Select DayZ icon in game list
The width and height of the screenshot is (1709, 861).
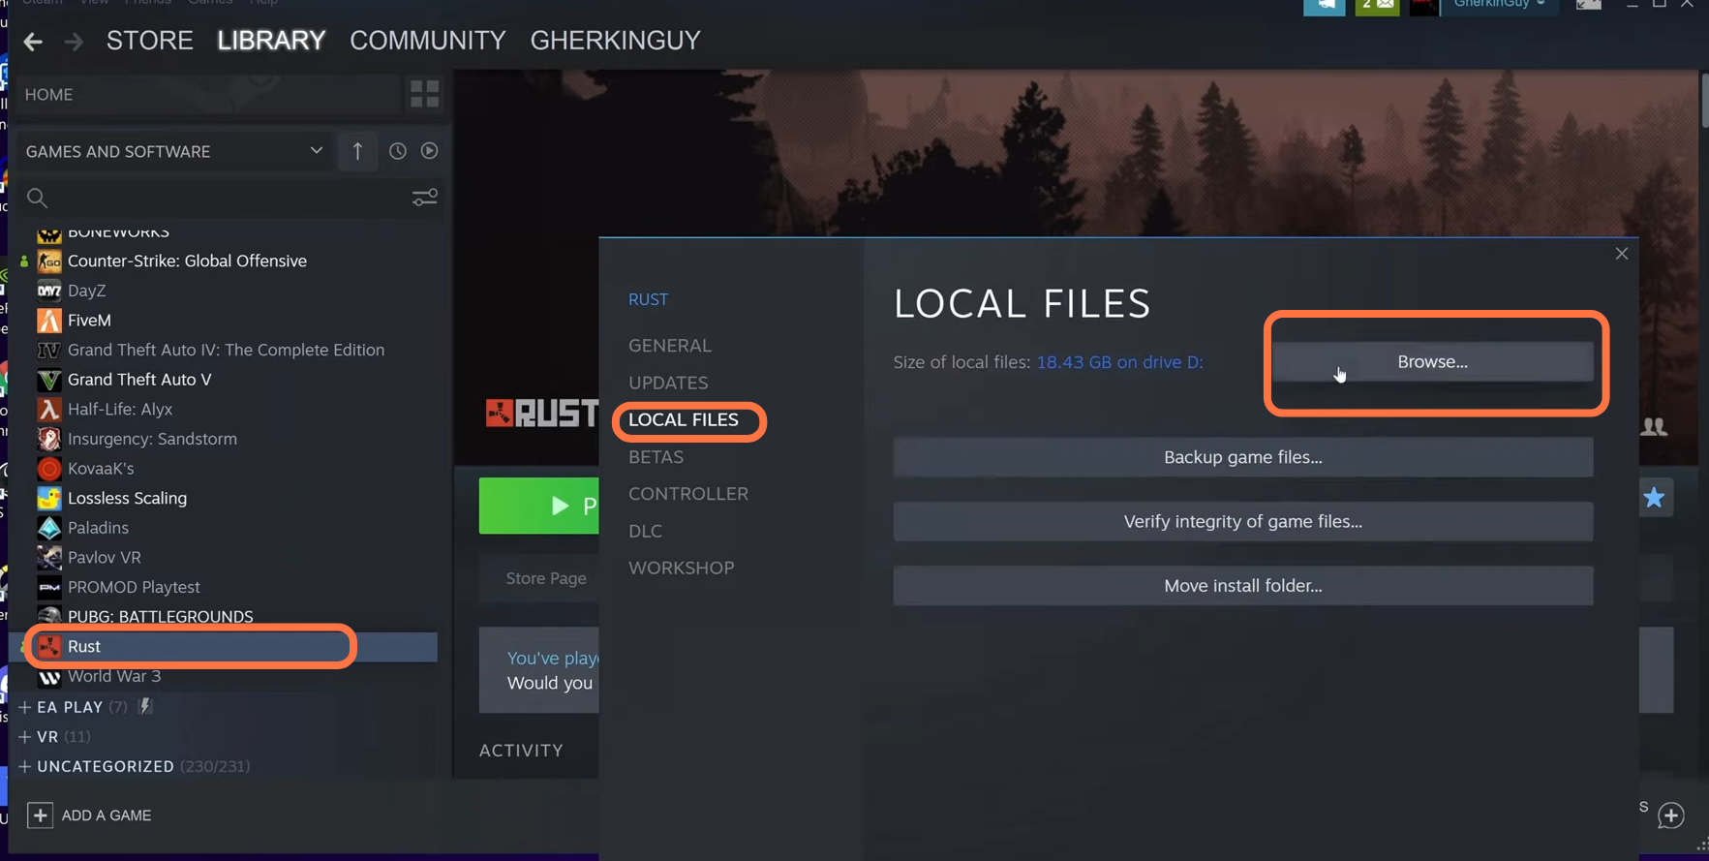48,291
